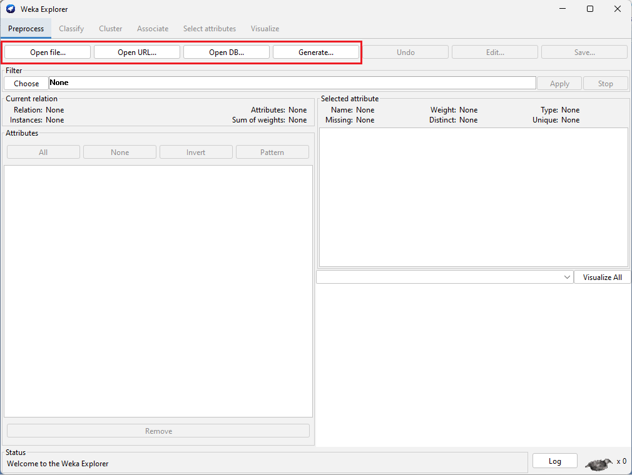
Task: Select all attributes with the All button
Action: click(43, 152)
